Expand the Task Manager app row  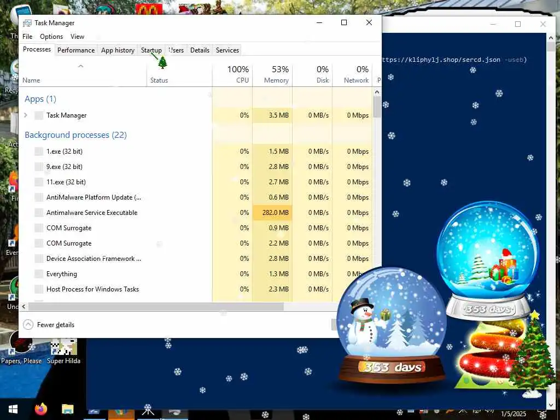[26, 115]
